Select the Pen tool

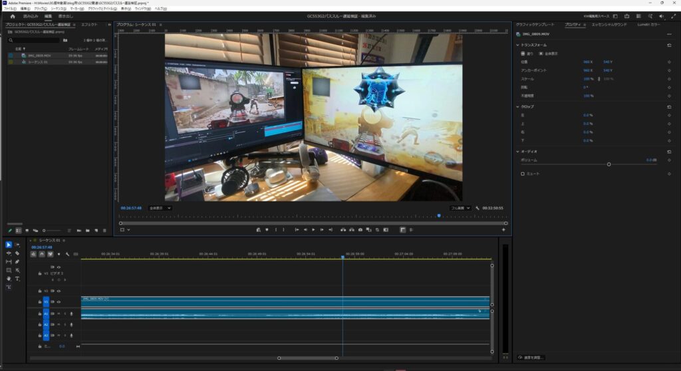[x=17, y=261]
